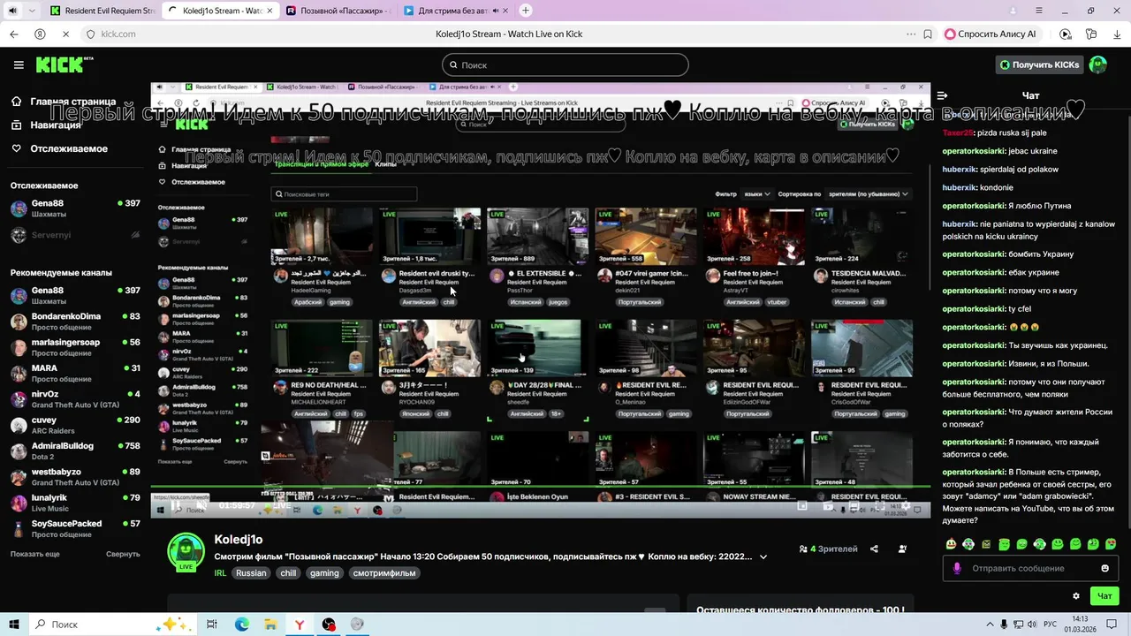Open the Kick hamburger menu
This screenshot has width=1131, height=636.
coord(19,64)
